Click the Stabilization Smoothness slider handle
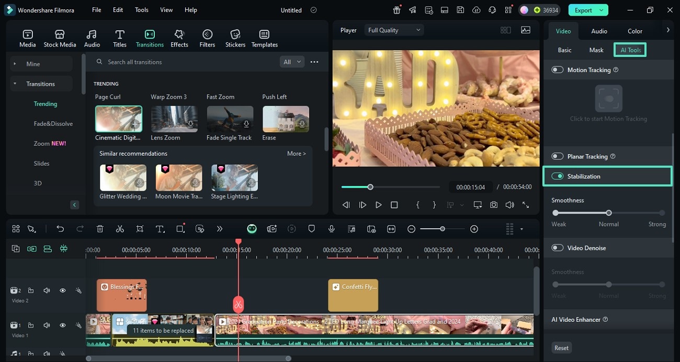680x362 pixels. pos(609,213)
